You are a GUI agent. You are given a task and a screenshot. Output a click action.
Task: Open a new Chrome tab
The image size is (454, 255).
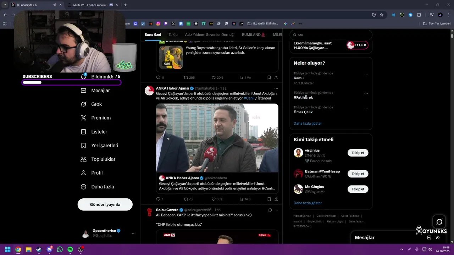point(125,5)
